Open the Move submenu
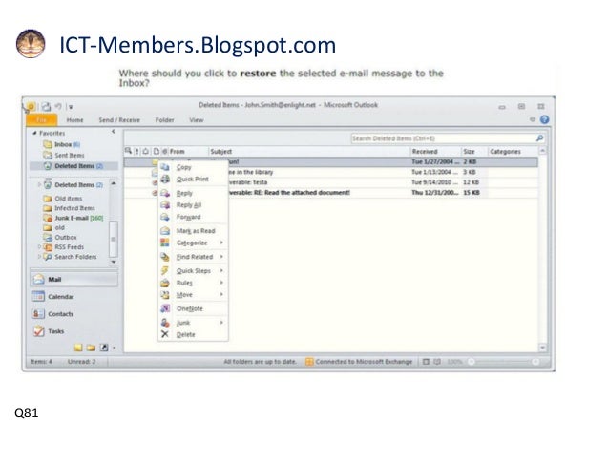The width and height of the screenshot is (609, 465). pos(193,295)
